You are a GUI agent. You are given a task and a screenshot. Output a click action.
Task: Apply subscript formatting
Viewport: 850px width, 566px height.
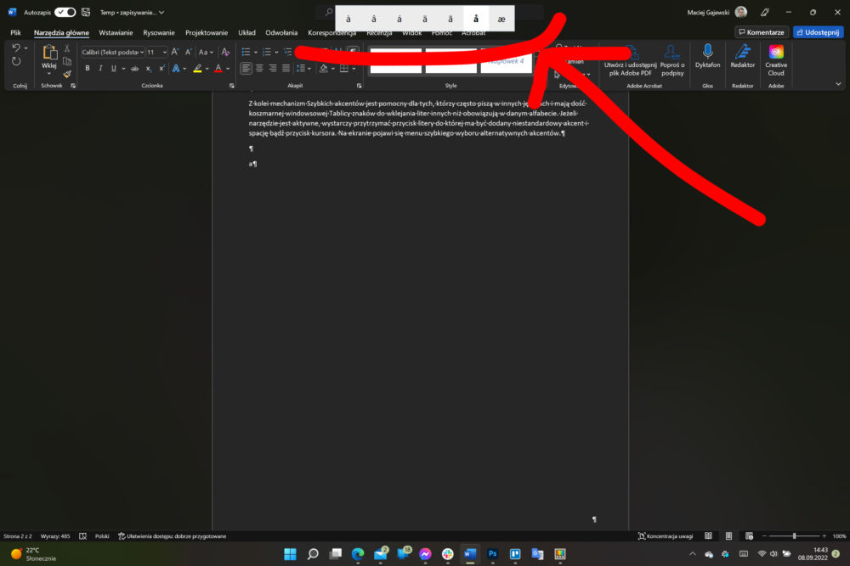coord(149,68)
